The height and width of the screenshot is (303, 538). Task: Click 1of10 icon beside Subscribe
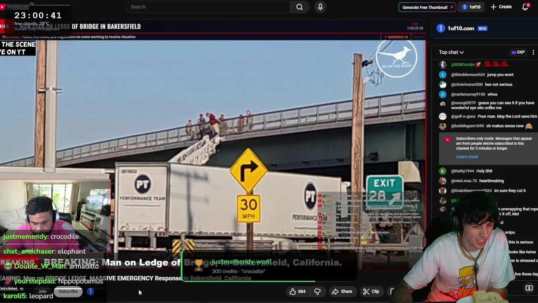(90, 291)
